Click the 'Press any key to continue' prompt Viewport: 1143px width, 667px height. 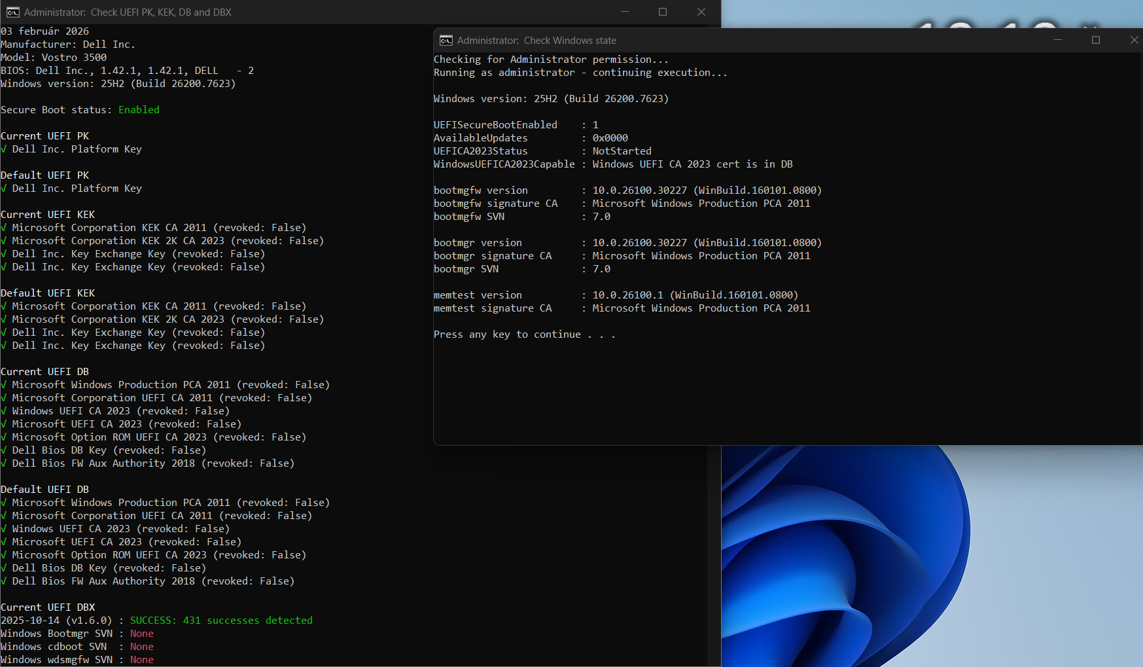[525, 334]
